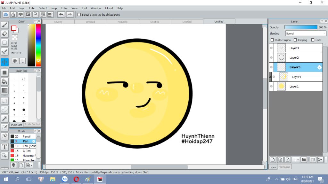Select the Select Eraser tool
Viewport: 328px width, 184px height.
tap(4, 136)
